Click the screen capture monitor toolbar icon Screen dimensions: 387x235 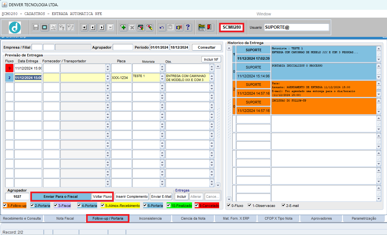44,27
